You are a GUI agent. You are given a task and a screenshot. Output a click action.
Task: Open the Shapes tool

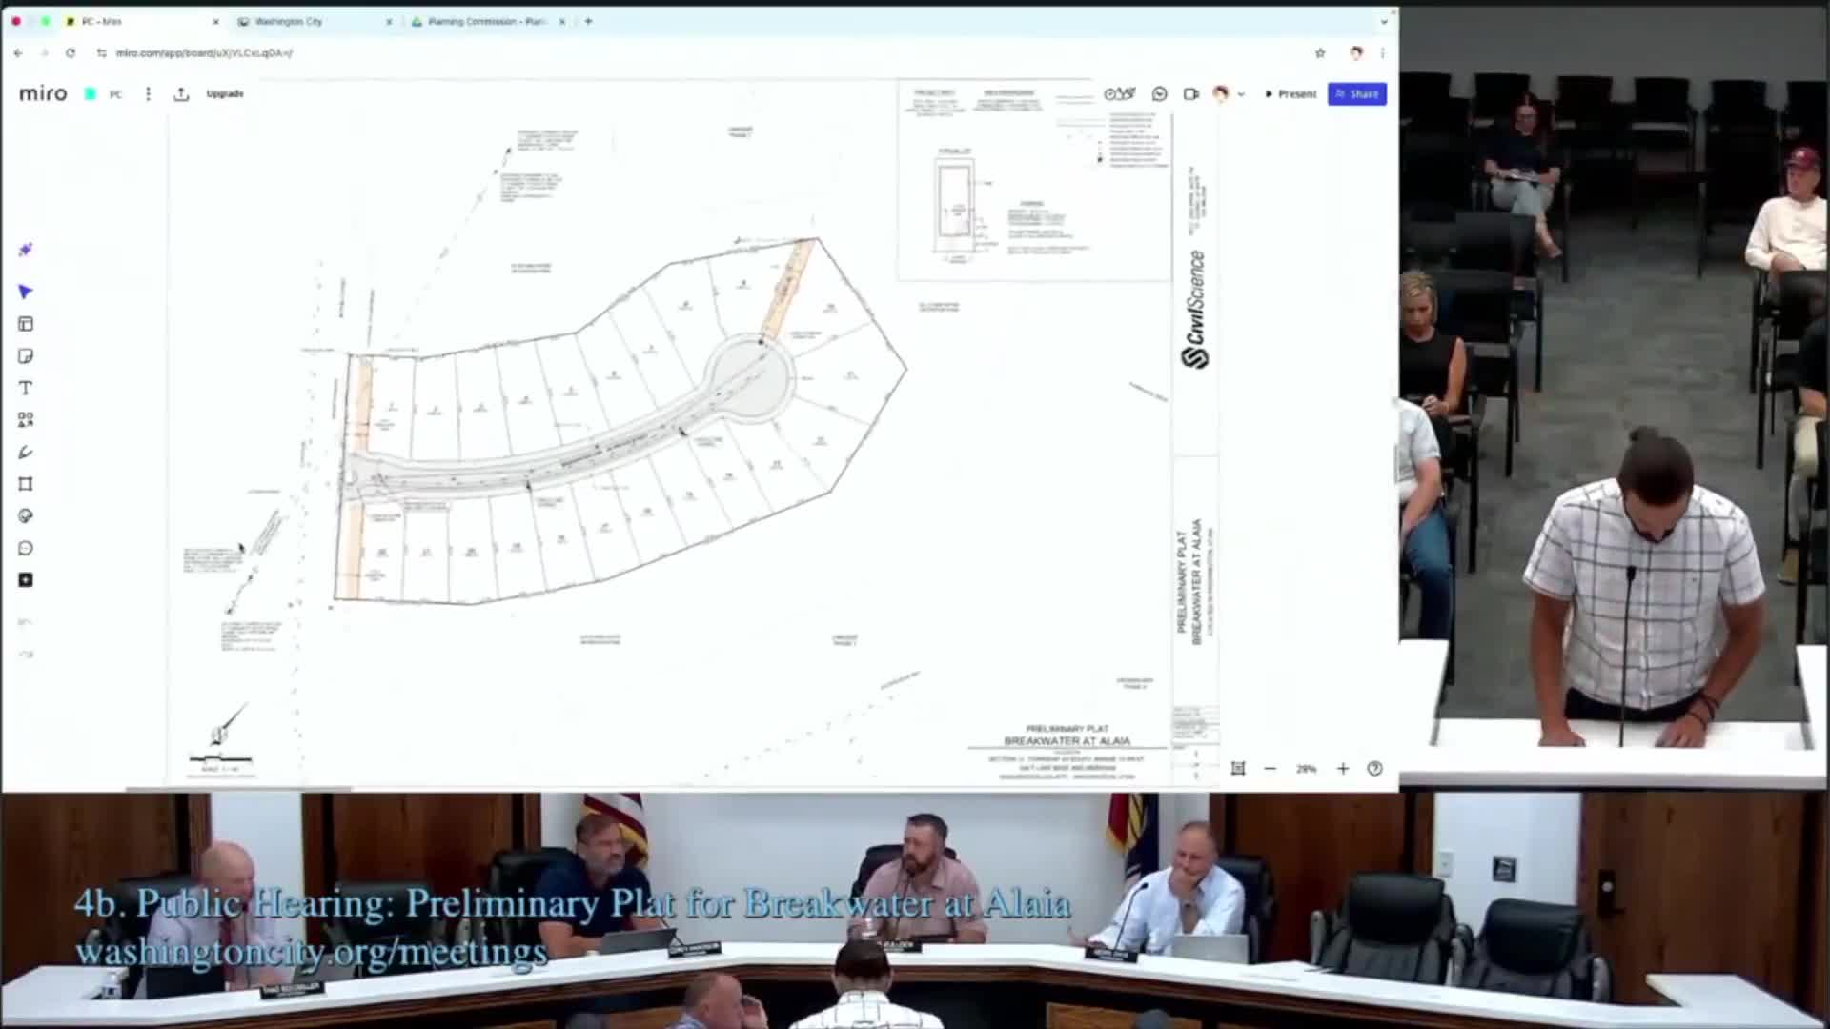[26, 419]
